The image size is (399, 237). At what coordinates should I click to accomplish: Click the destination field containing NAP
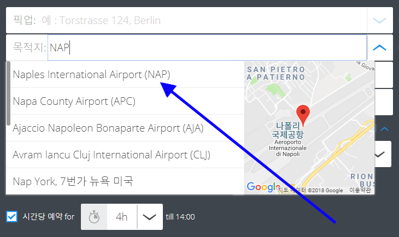coord(207,48)
